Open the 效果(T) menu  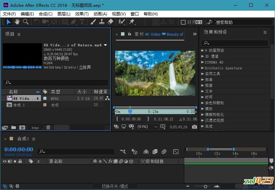pyautogui.click(x=82, y=14)
